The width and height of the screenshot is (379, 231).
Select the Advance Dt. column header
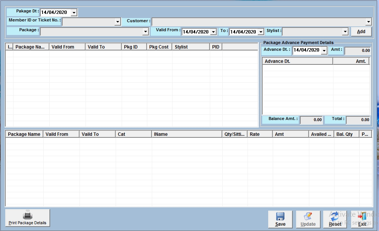297,61
